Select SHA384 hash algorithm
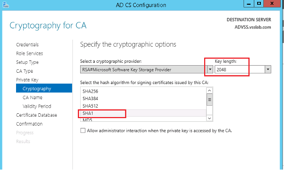Screen dimensions: 284x170 tap(143, 98)
